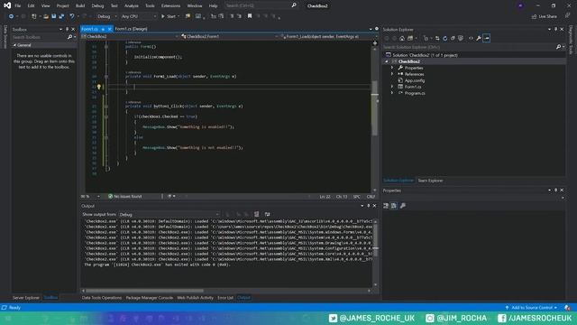The image size is (577, 325).
Task: Click the Solution Explorer search magnifier icon
Action: [558, 47]
